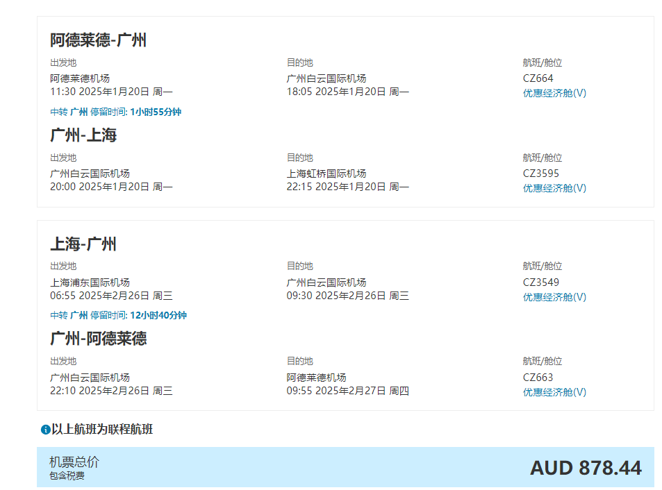Screen dimensions: 662x490
Task: Open 优惠经济舱(V) link for flight CZ663
Action: pyautogui.click(x=554, y=392)
